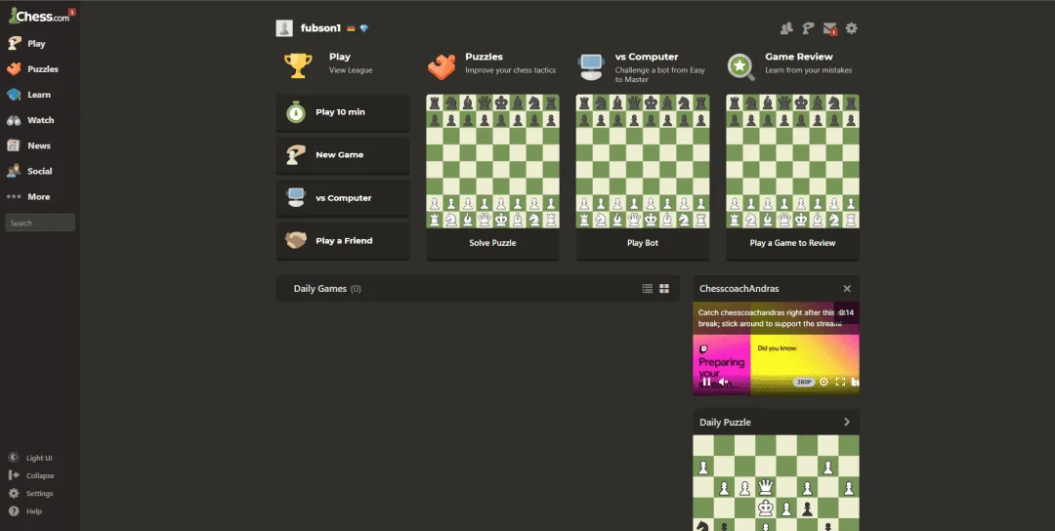Click the stopwatch icon on Play 10 min
Screen dimensions: 1055x531
pyautogui.click(x=296, y=112)
